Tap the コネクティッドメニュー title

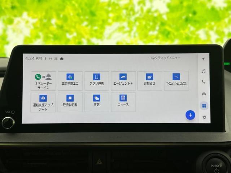(165, 58)
